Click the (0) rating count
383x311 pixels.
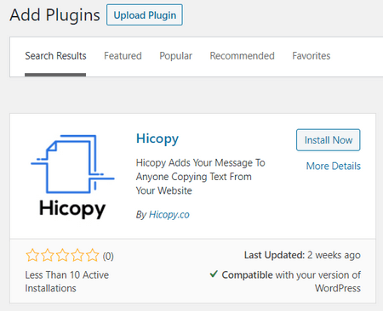[x=108, y=256]
